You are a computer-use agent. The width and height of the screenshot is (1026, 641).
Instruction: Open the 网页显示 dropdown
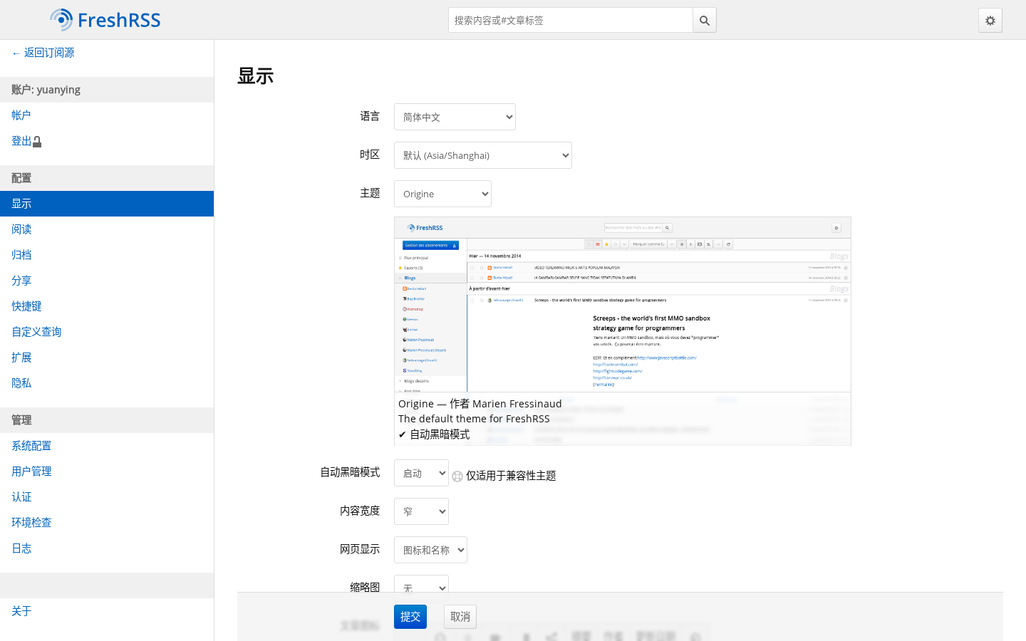click(x=430, y=550)
